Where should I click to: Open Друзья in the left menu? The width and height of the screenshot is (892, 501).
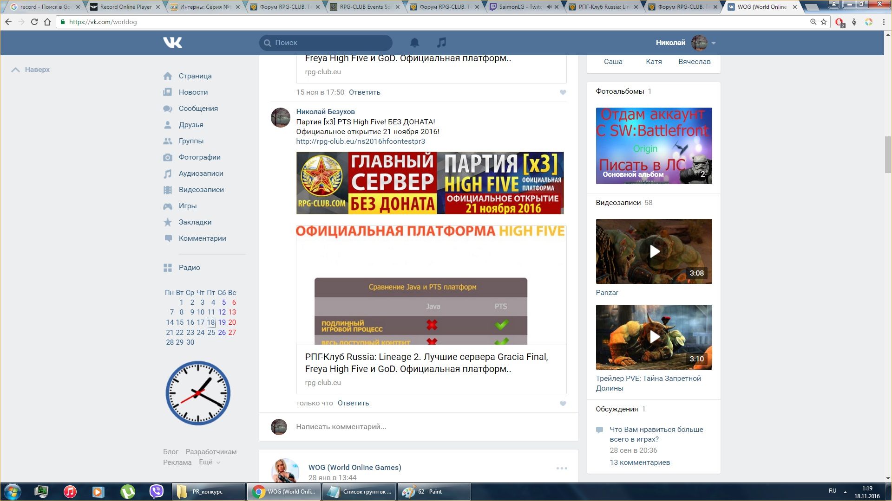[191, 125]
